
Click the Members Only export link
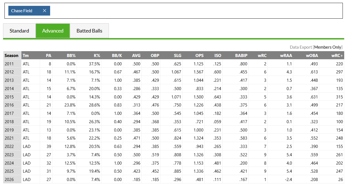328,47
